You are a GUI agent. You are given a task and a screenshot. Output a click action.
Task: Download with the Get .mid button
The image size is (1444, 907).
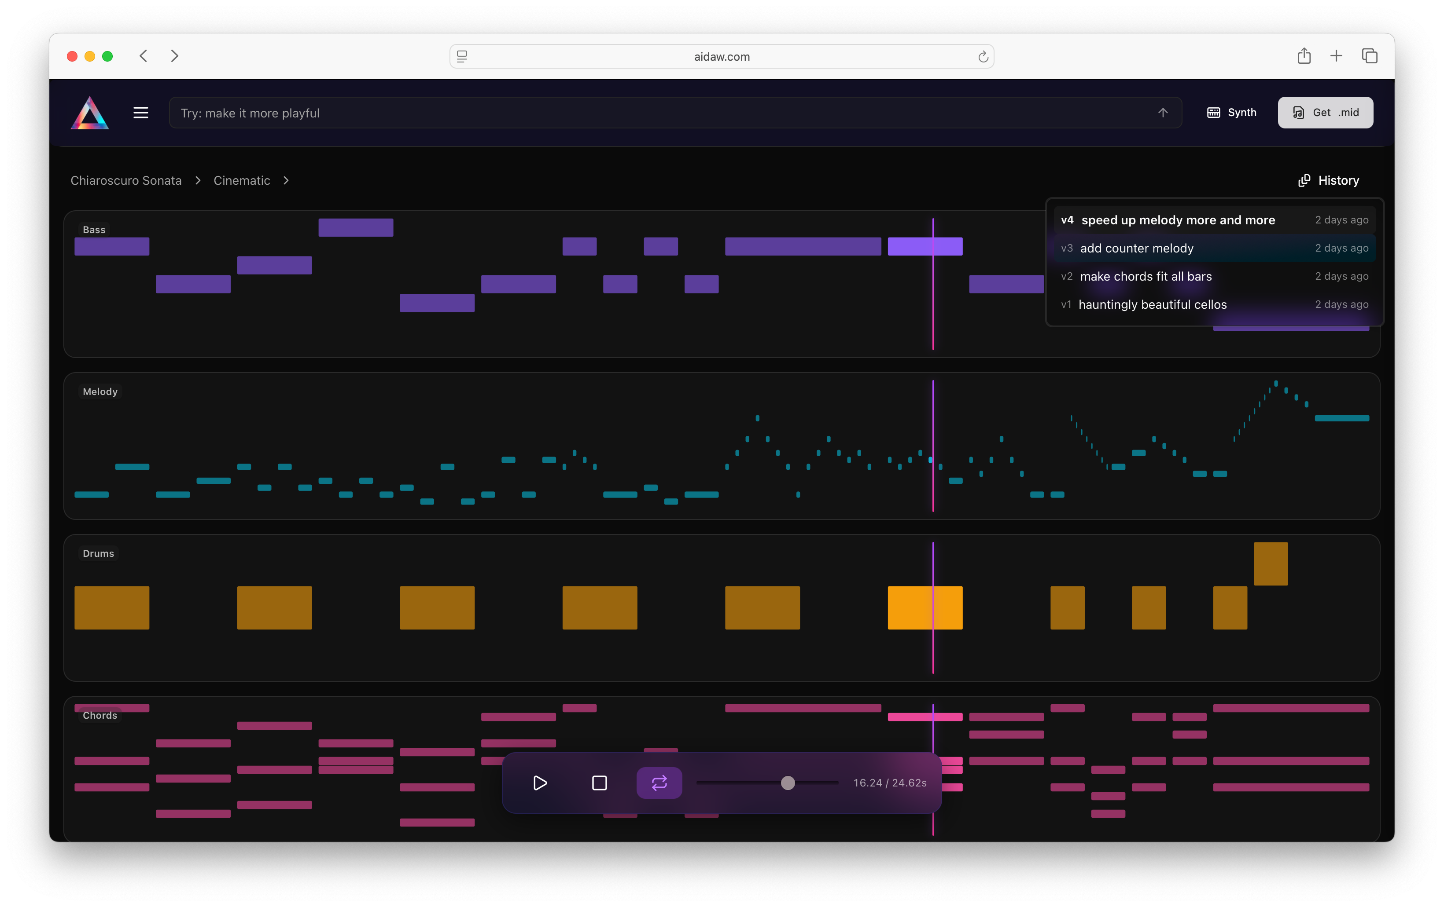click(x=1325, y=113)
